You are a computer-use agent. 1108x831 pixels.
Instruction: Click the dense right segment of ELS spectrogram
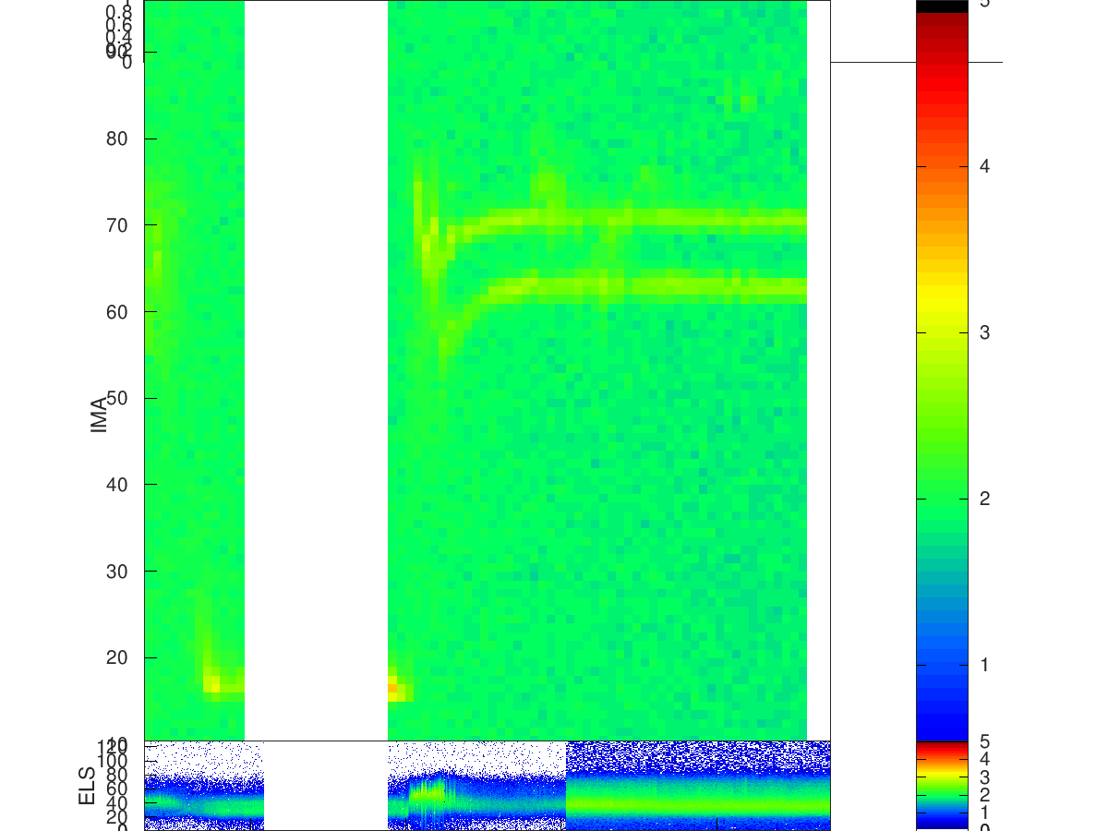tap(698, 786)
